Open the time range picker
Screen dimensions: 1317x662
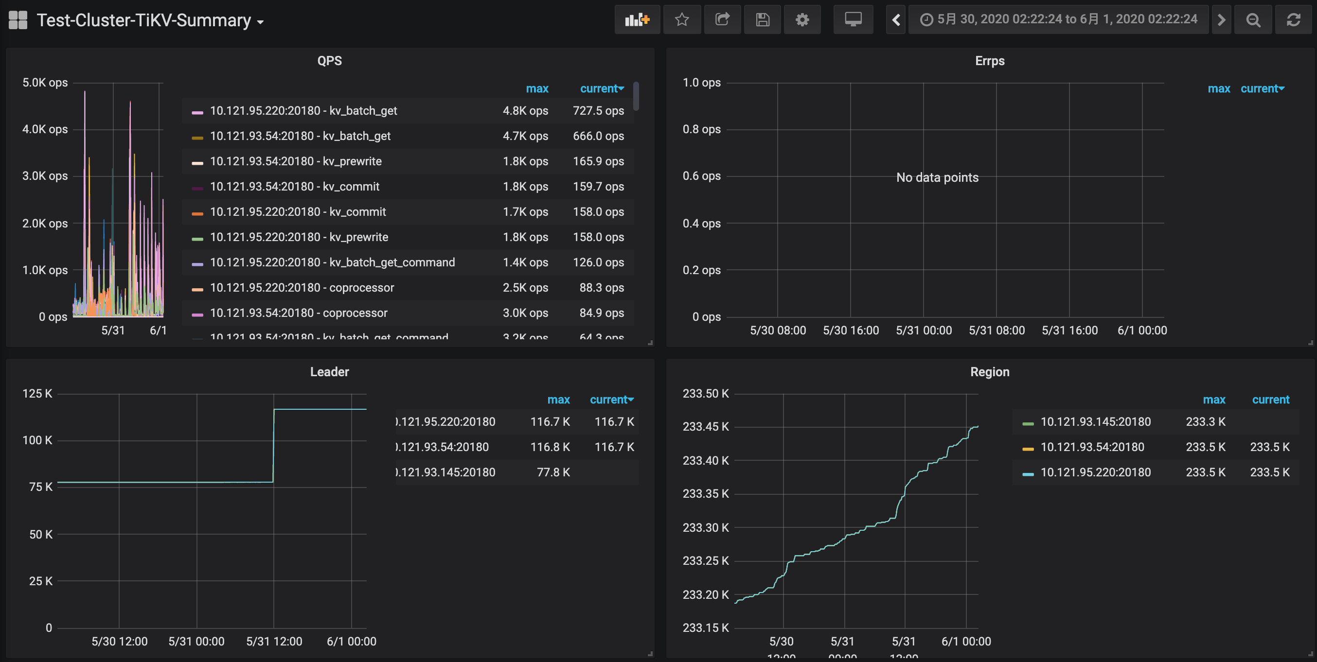pos(1058,20)
